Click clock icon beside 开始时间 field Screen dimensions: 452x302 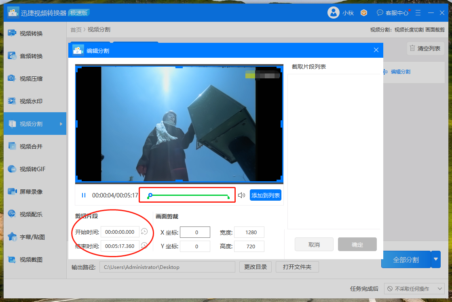144,232
